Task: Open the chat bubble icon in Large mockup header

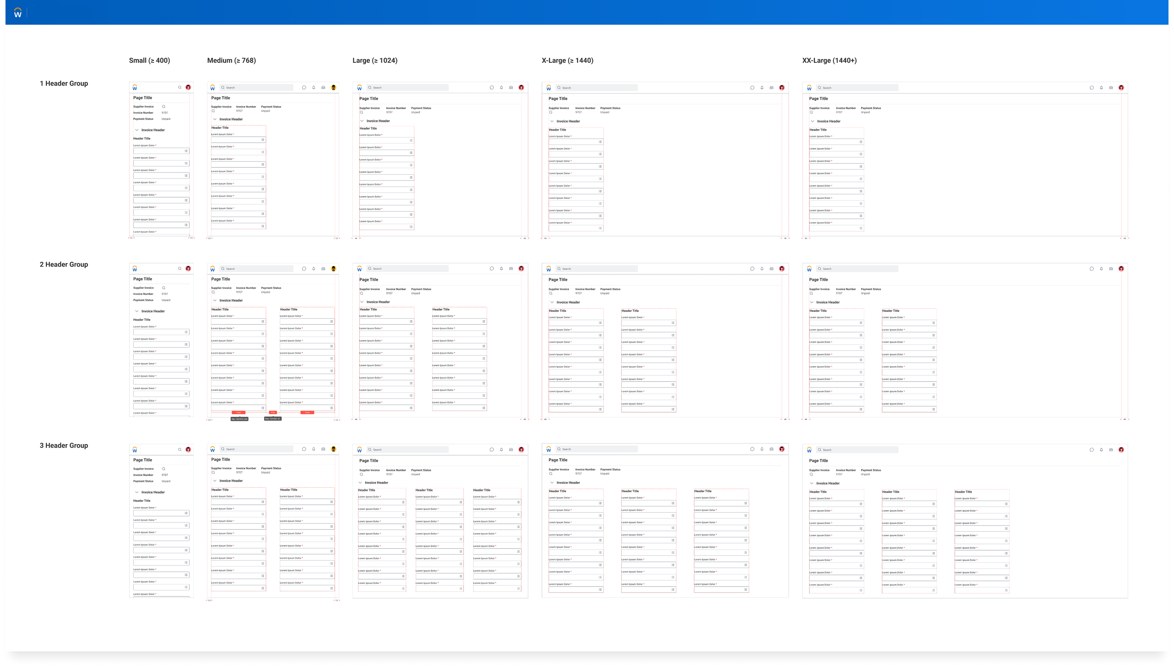Action: tap(491, 87)
